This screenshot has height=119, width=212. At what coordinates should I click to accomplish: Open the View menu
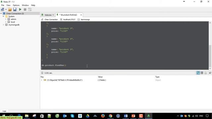pyautogui.click(x=8, y=5)
